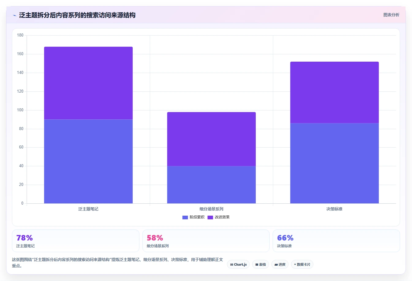Click the 泛主题笔记 x-axis label

[88, 209]
